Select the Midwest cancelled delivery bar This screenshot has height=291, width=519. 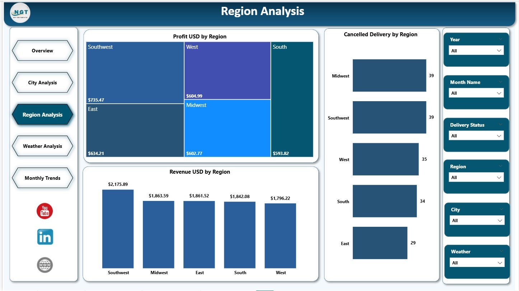point(389,75)
